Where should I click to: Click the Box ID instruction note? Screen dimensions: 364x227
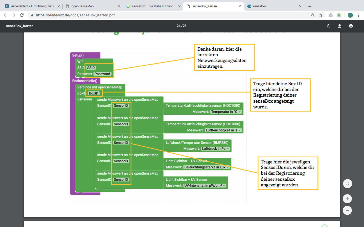280,95
